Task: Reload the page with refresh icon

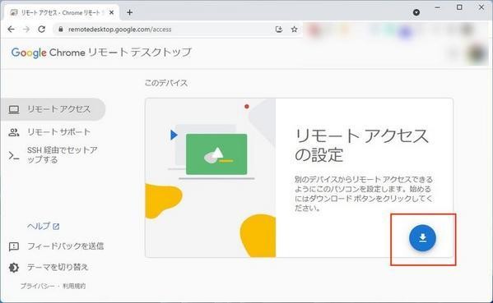Action: [x=41, y=30]
